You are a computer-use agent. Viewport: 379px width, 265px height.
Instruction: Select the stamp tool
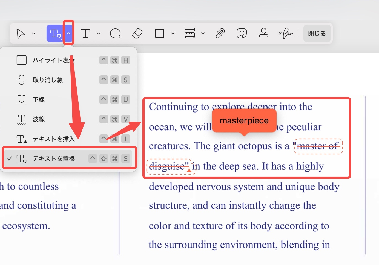pos(263,33)
